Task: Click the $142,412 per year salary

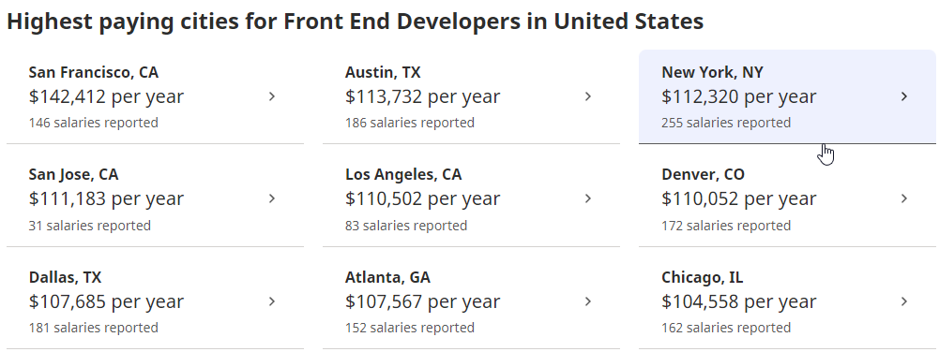Action: (x=106, y=96)
